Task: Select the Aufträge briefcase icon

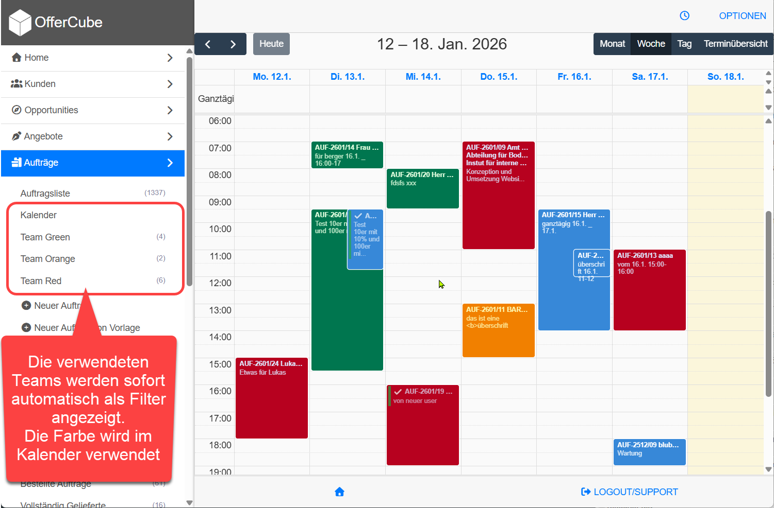Action: pyautogui.click(x=17, y=163)
